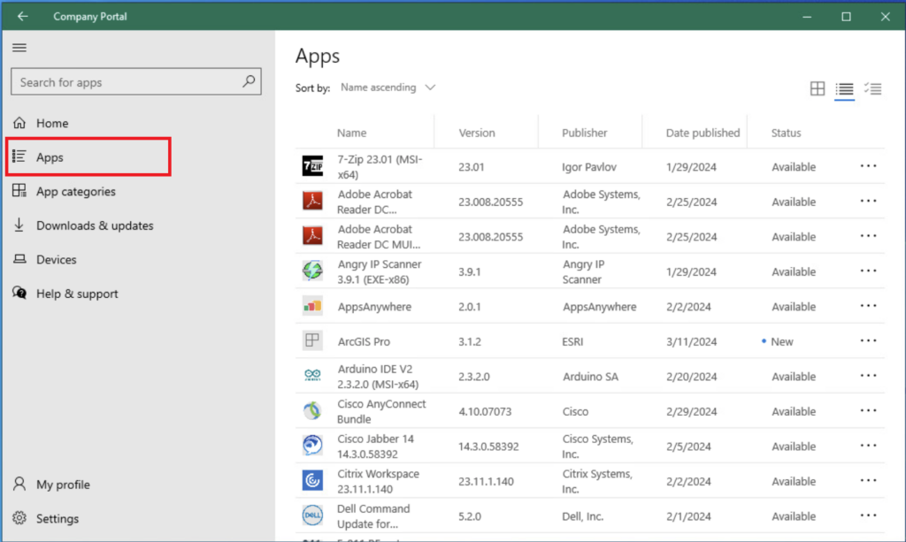Switch to the details list view
This screenshot has width=906, height=542.
pyautogui.click(x=844, y=88)
